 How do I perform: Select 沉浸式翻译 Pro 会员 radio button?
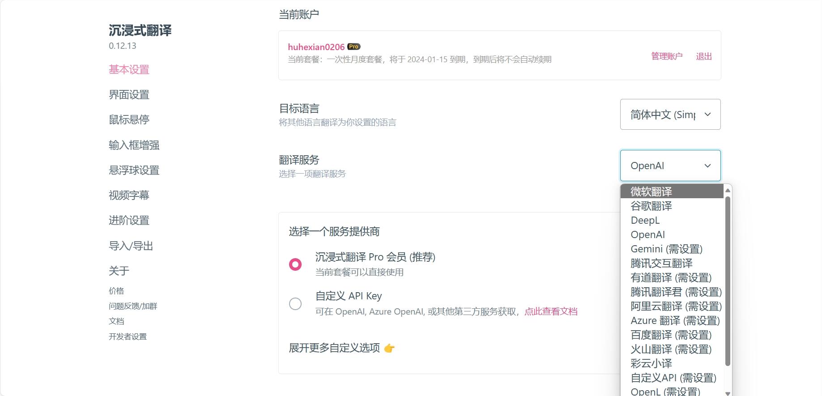click(295, 264)
